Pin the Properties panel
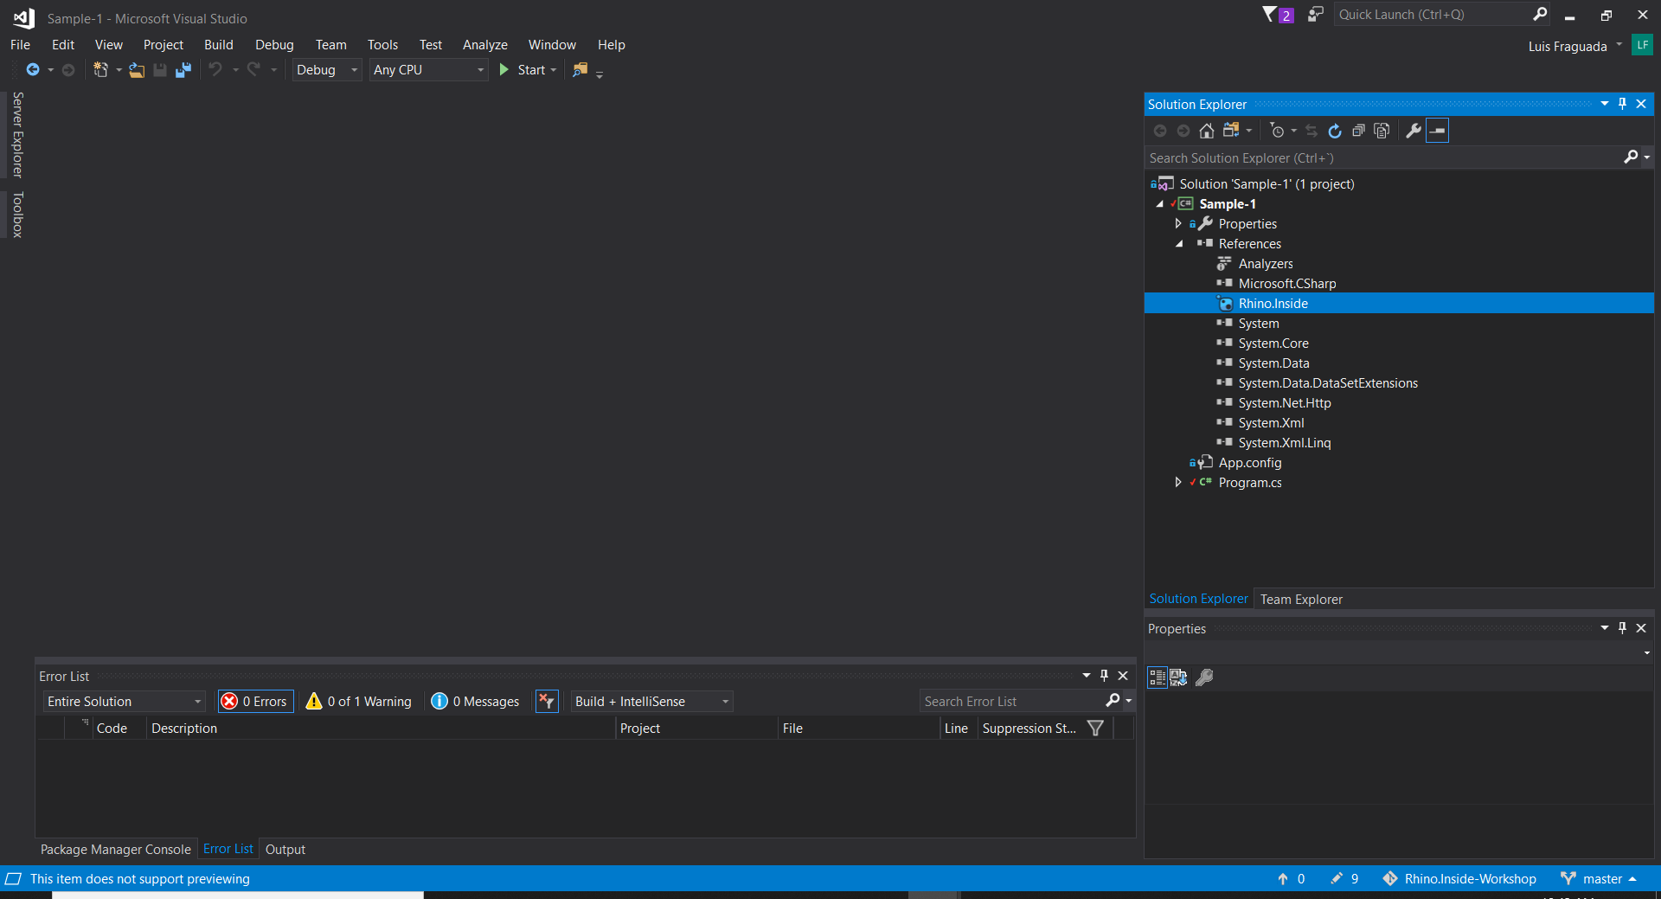Screen dimensions: 1661x899 pos(1622,628)
